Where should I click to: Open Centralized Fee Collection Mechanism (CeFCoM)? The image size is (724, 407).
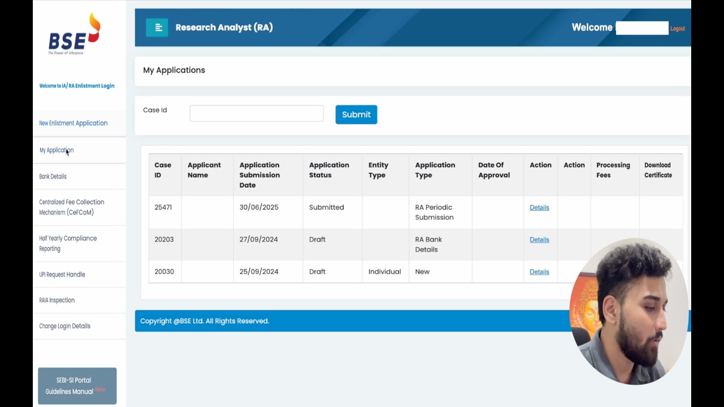coord(72,207)
